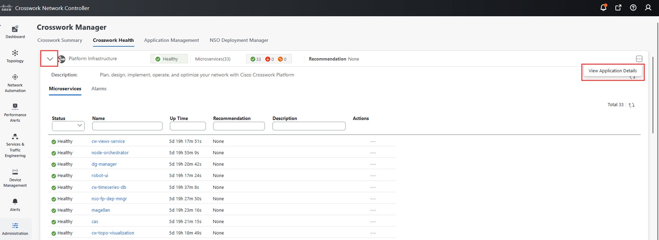
Task: Click the Description filter input field
Action: (x=309, y=126)
